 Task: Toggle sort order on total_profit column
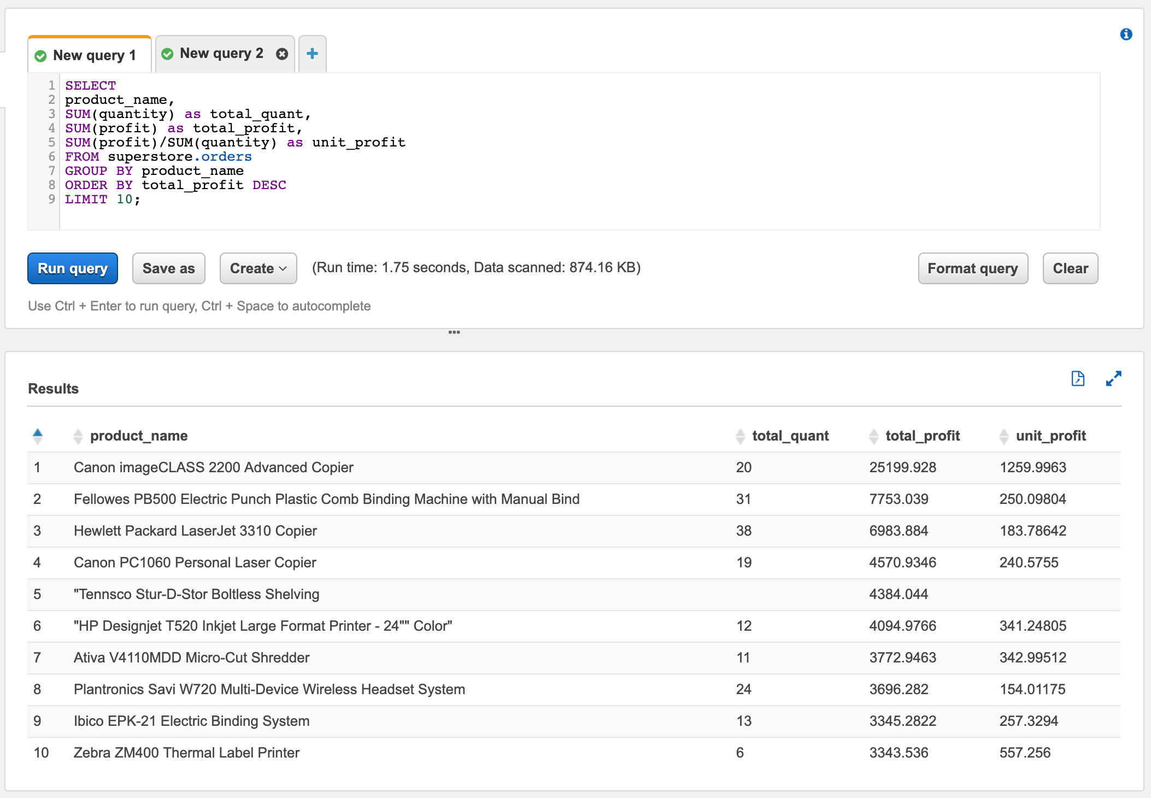pos(874,436)
